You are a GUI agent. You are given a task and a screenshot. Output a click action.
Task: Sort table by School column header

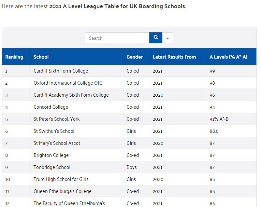41,57
